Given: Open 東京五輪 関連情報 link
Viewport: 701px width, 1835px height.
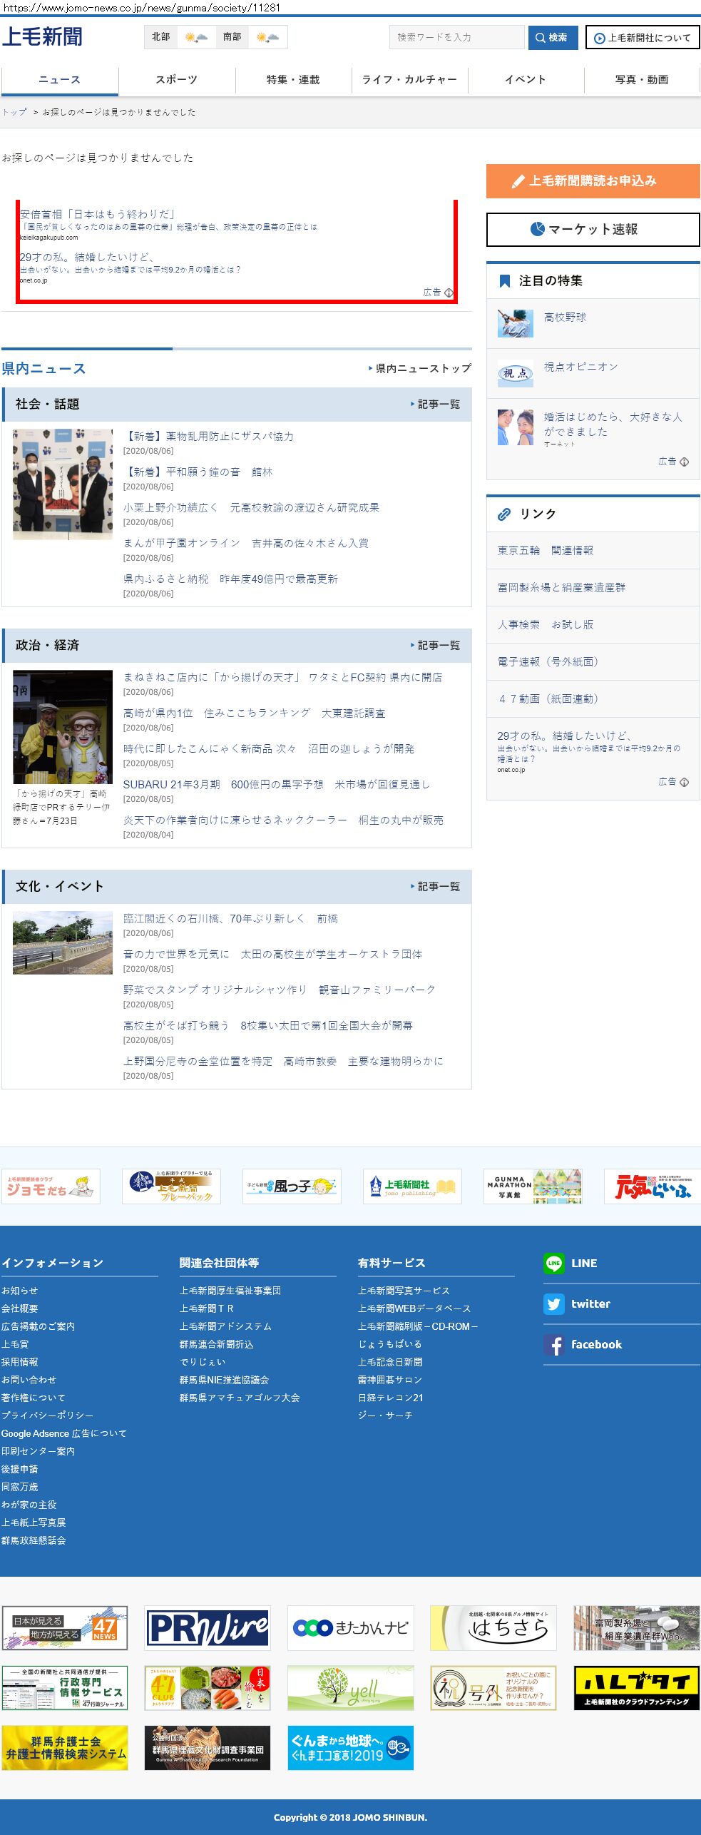Looking at the screenshot, I should [546, 551].
